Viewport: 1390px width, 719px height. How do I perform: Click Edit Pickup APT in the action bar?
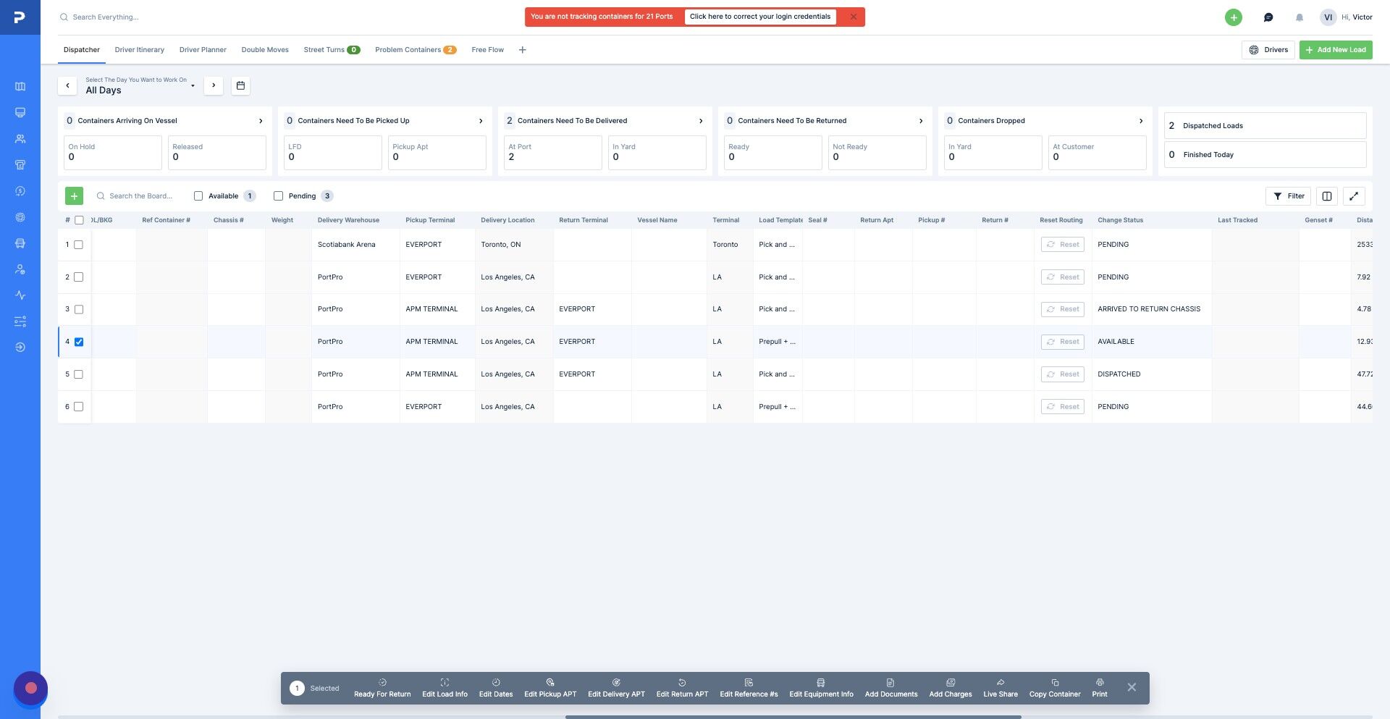[550, 689]
